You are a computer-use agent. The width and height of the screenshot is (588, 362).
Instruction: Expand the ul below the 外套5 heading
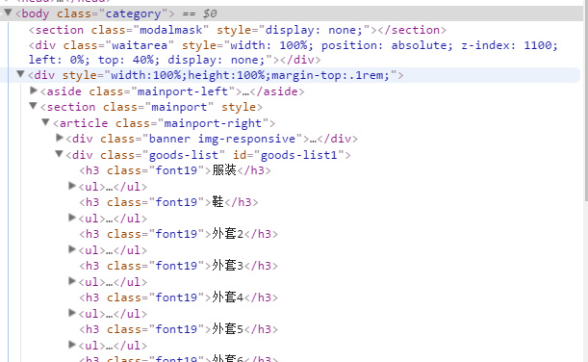click(72, 345)
